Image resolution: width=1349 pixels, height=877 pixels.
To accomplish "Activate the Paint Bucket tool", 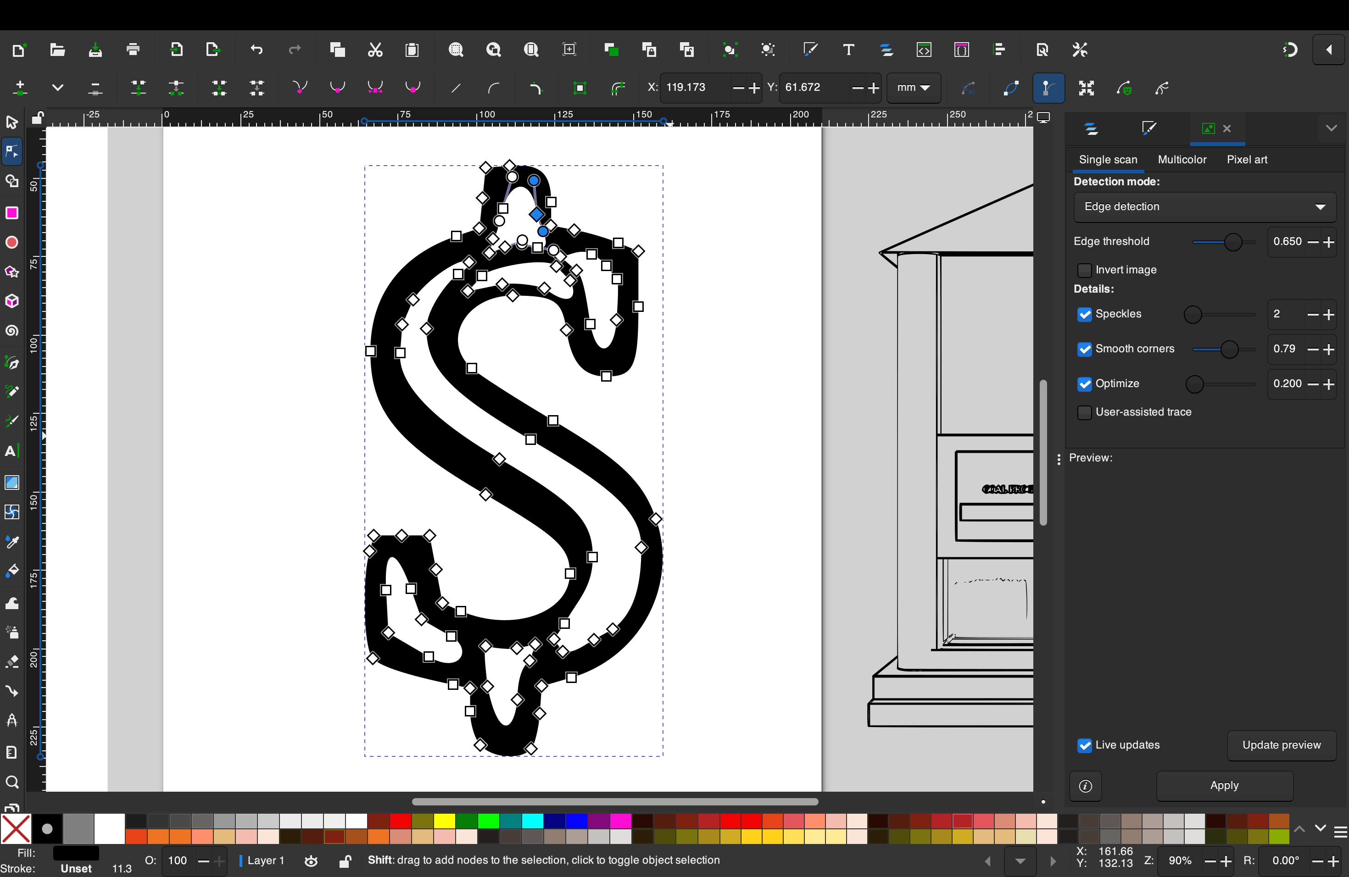I will [11, 571].
